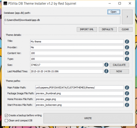
Task: Select the Content Ver input field
Action: pyautogui.click(x=77, y=53)
